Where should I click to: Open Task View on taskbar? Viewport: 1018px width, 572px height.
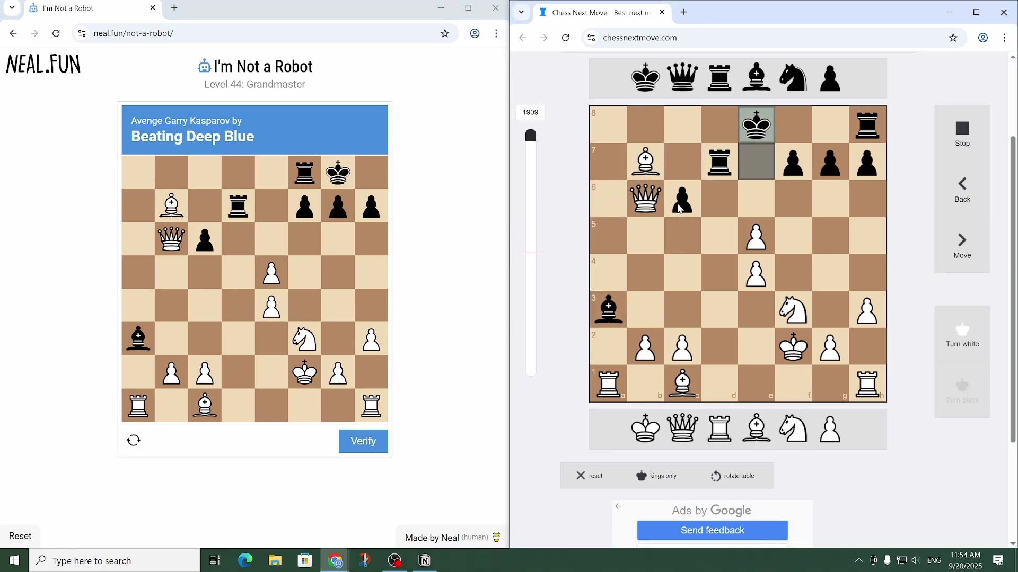[215, 560]
